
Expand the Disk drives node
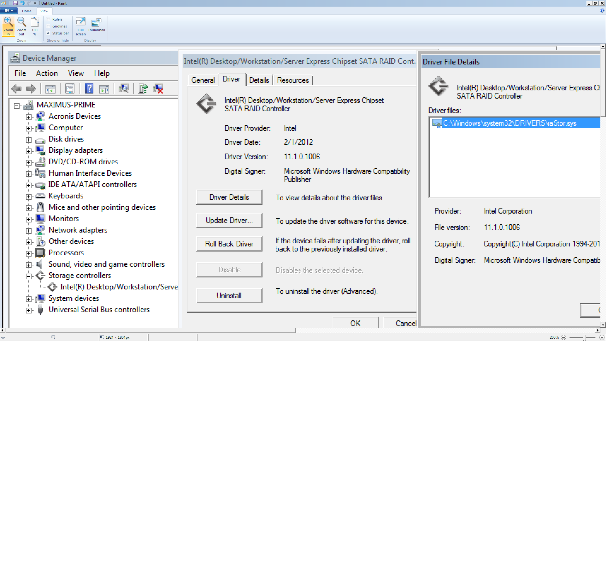point(29,140)
